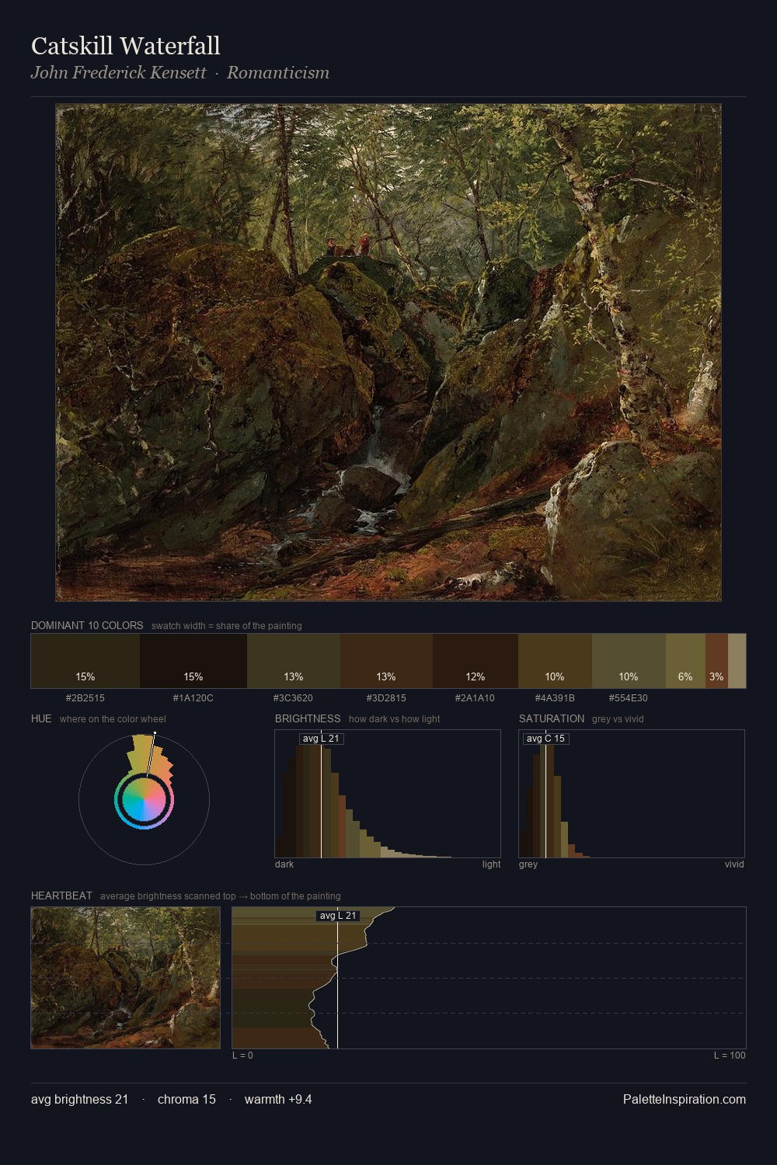
Task: Click the avg L 21 marker in Heartbeat chart
Action: (338, 916)
